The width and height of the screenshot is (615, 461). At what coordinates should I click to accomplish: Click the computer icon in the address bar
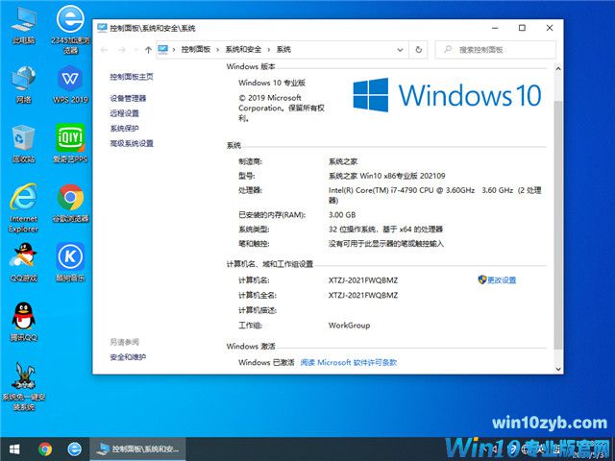pyautogui.click(x=162, y=49)
